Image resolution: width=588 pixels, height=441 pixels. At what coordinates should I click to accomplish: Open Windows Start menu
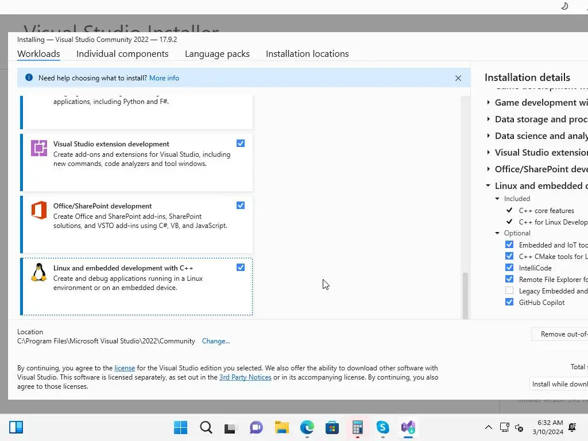(x=180, y=427)
